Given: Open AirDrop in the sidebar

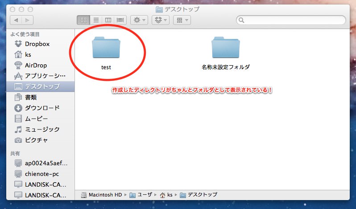Looking at the screenshot, I should click(x=41, y=65).
